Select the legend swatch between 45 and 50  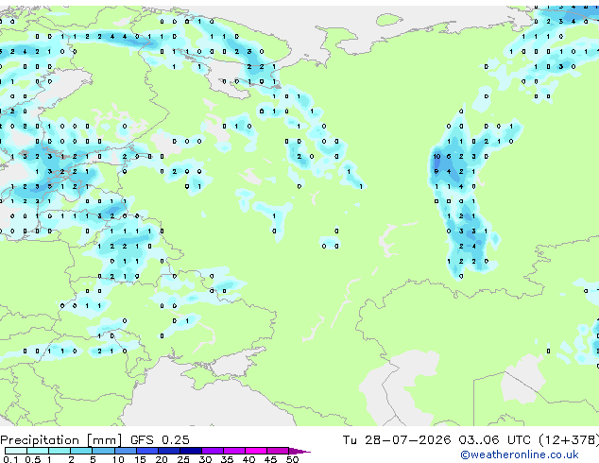point(278,451)
